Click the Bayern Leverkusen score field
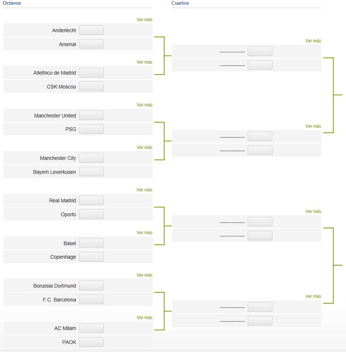Viewport: 346px width, 352px height. click(x=91, y=172)
